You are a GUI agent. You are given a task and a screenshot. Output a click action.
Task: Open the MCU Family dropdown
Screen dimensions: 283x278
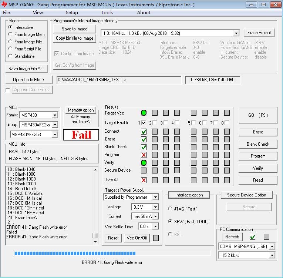coord(55,115)
